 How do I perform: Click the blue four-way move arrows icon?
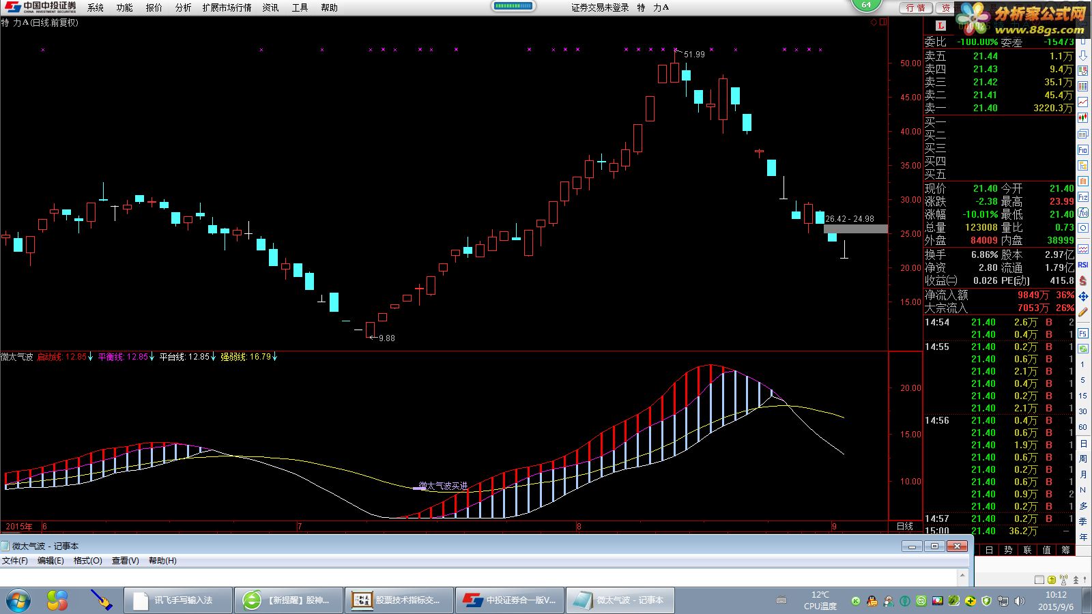point(1083,297)
